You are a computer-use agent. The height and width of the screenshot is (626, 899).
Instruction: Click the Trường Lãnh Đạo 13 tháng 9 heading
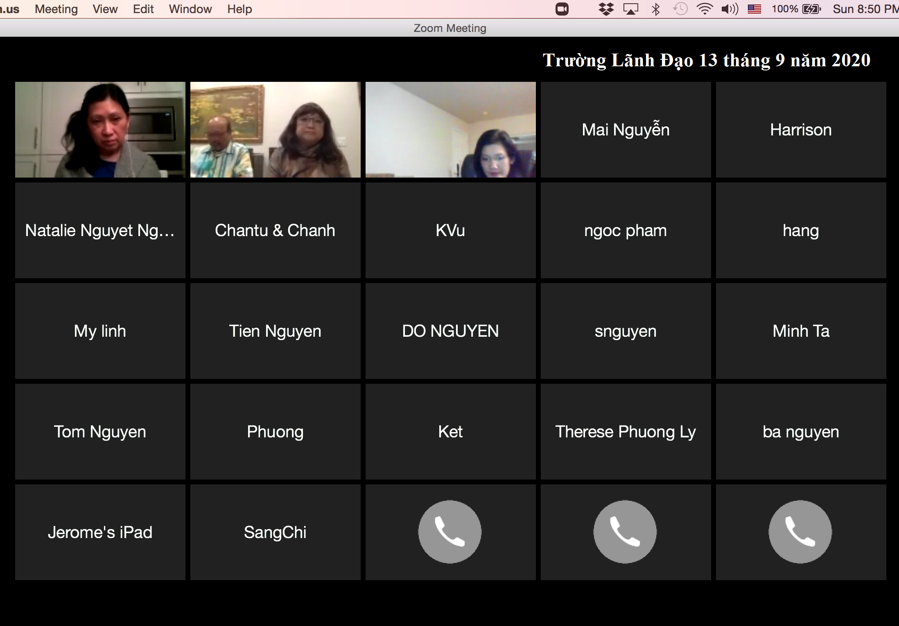[x=707, y=61]
